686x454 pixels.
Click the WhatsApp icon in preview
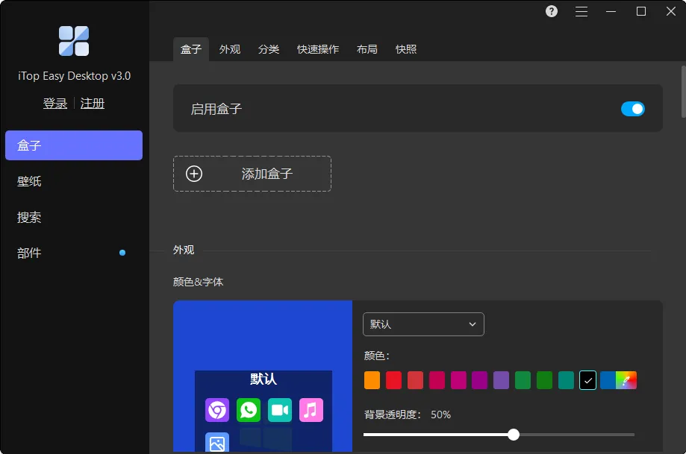[249, 410]
